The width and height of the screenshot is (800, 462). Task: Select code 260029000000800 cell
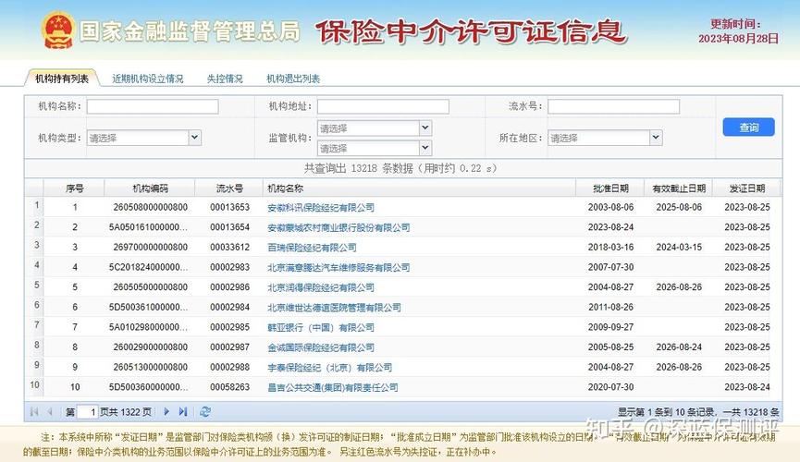coord(150,346)
